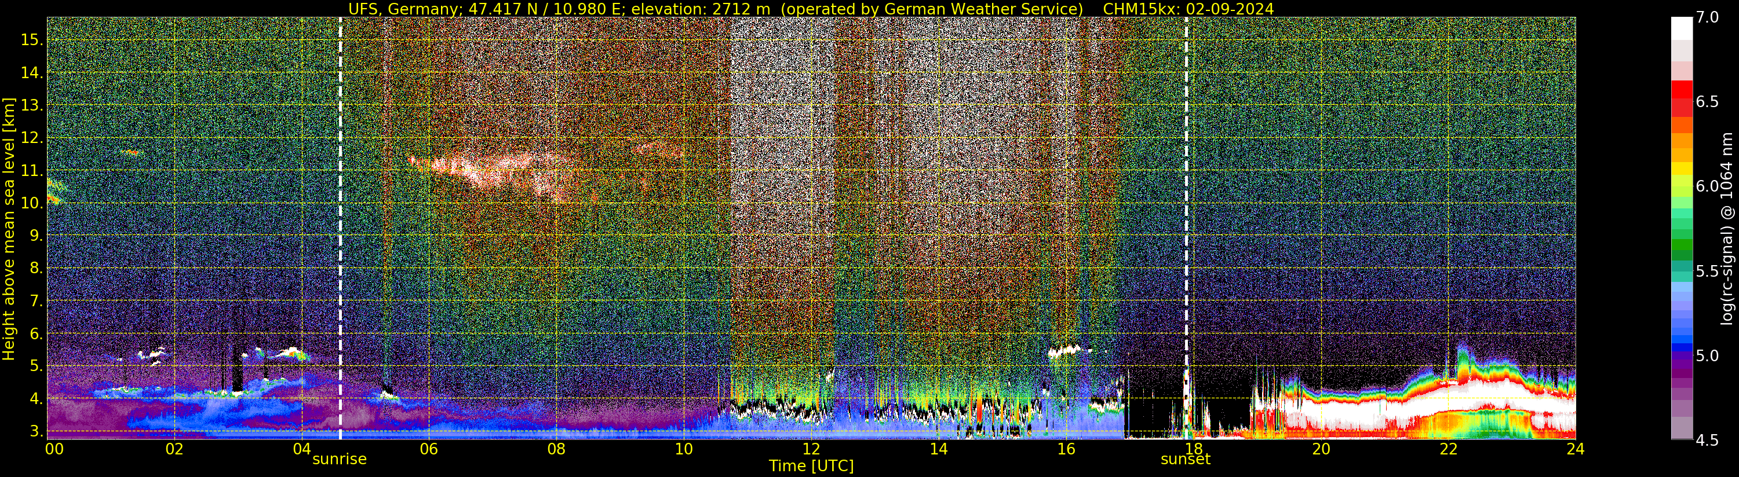Click the height-axis tick label "4."
This screenshot has width=1739, height=477.
tap(36, 399)
